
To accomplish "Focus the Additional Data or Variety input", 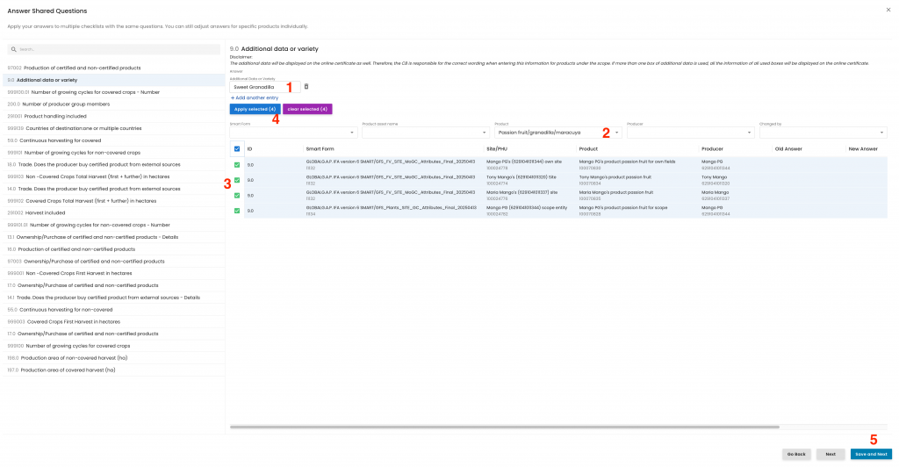I will tap(263, 87).
